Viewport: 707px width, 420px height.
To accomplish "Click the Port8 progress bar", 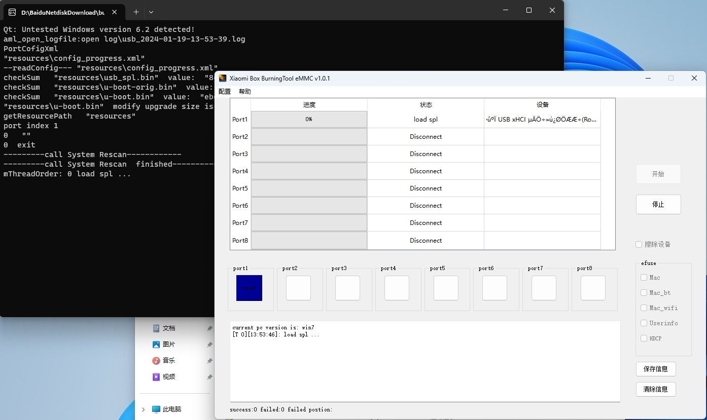I will pyautogui.click(x=309, y=241).
